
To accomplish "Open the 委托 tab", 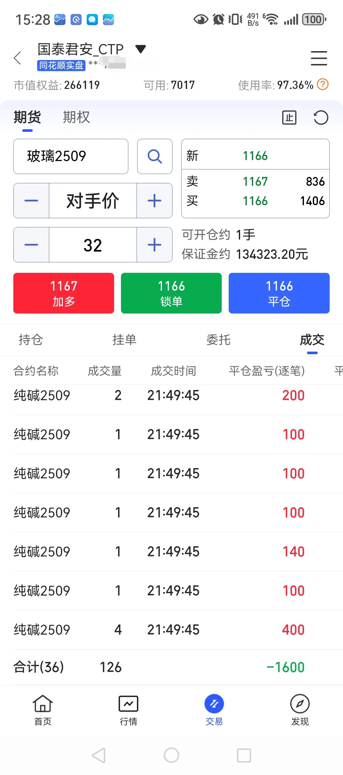I will tap(218, 340).
